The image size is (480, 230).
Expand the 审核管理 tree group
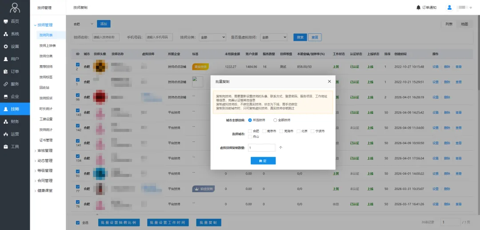pyautogui.click(x=45, y=150)
